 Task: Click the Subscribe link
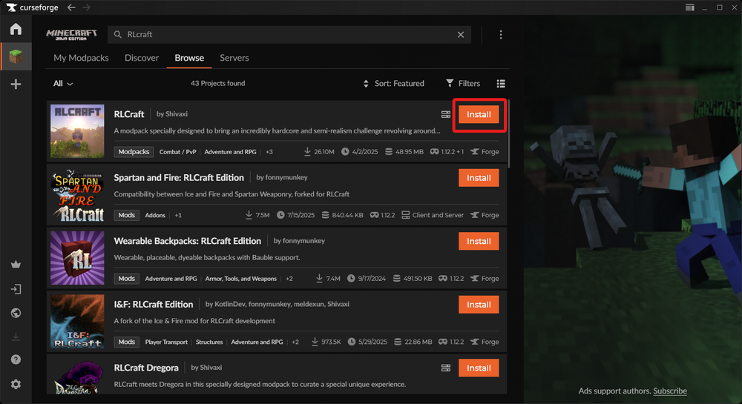click(670, 391)
